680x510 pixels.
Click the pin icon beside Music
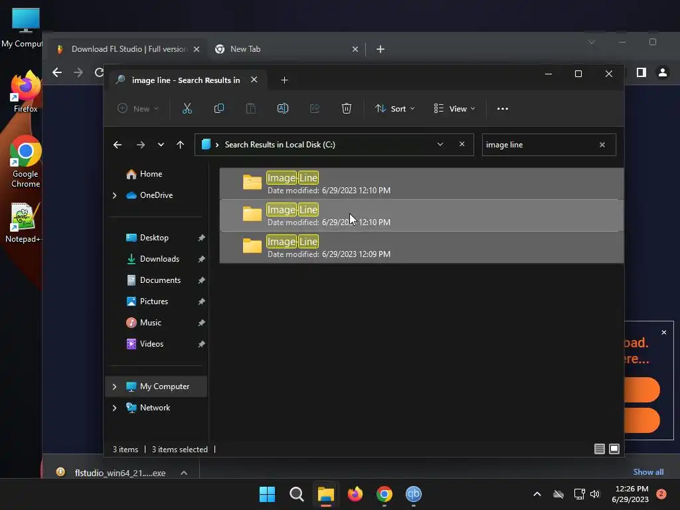(201, 323)
